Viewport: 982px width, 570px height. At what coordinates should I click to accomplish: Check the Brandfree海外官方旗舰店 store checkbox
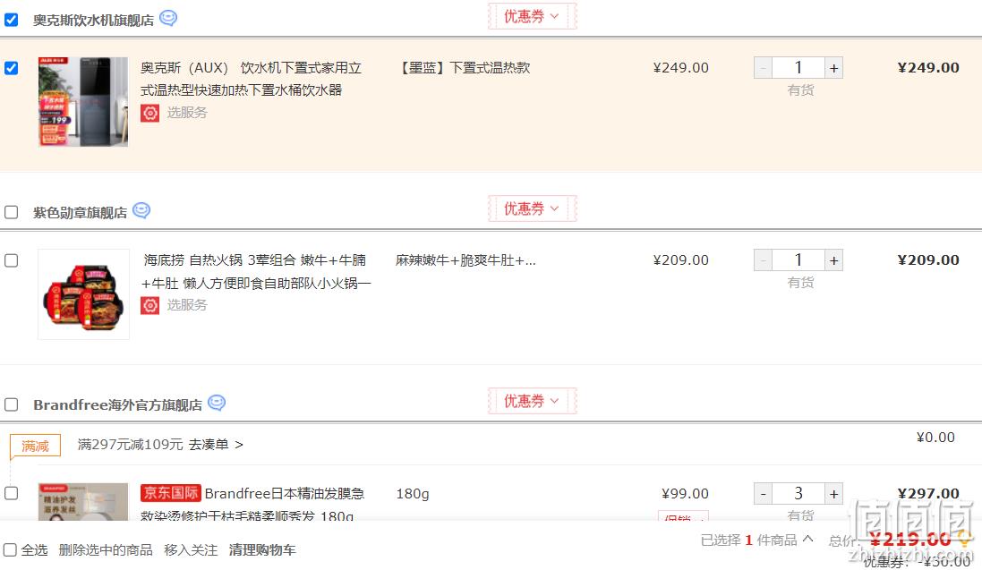[12, 404]
